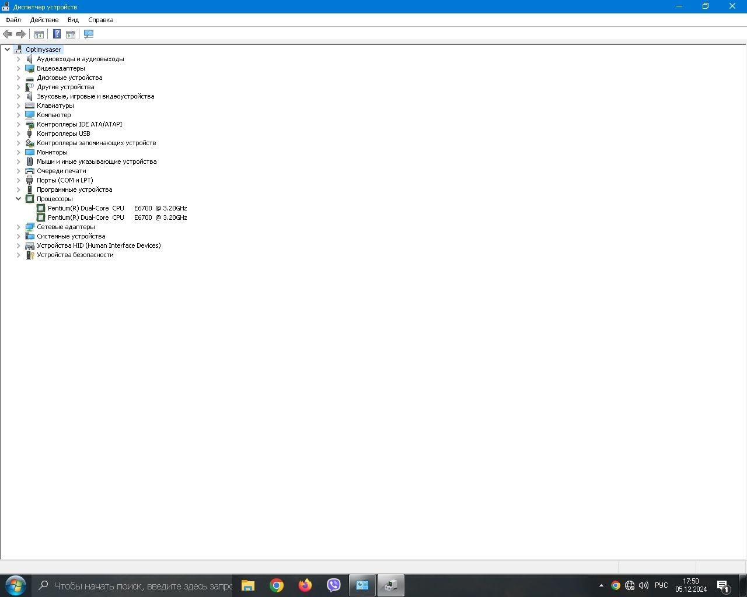Select the Контроллеры запоминающих устройств label
Image resolution: width=747 pixels, height=597 pixels.
(x=96, y=143)
